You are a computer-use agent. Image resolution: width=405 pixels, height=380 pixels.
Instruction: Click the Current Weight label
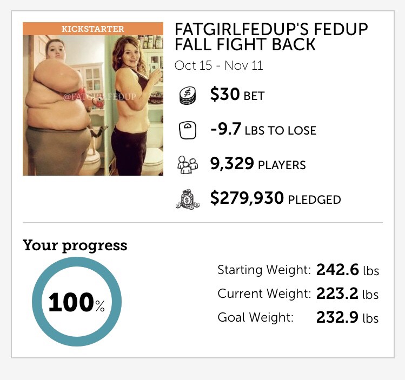[264, 294]
